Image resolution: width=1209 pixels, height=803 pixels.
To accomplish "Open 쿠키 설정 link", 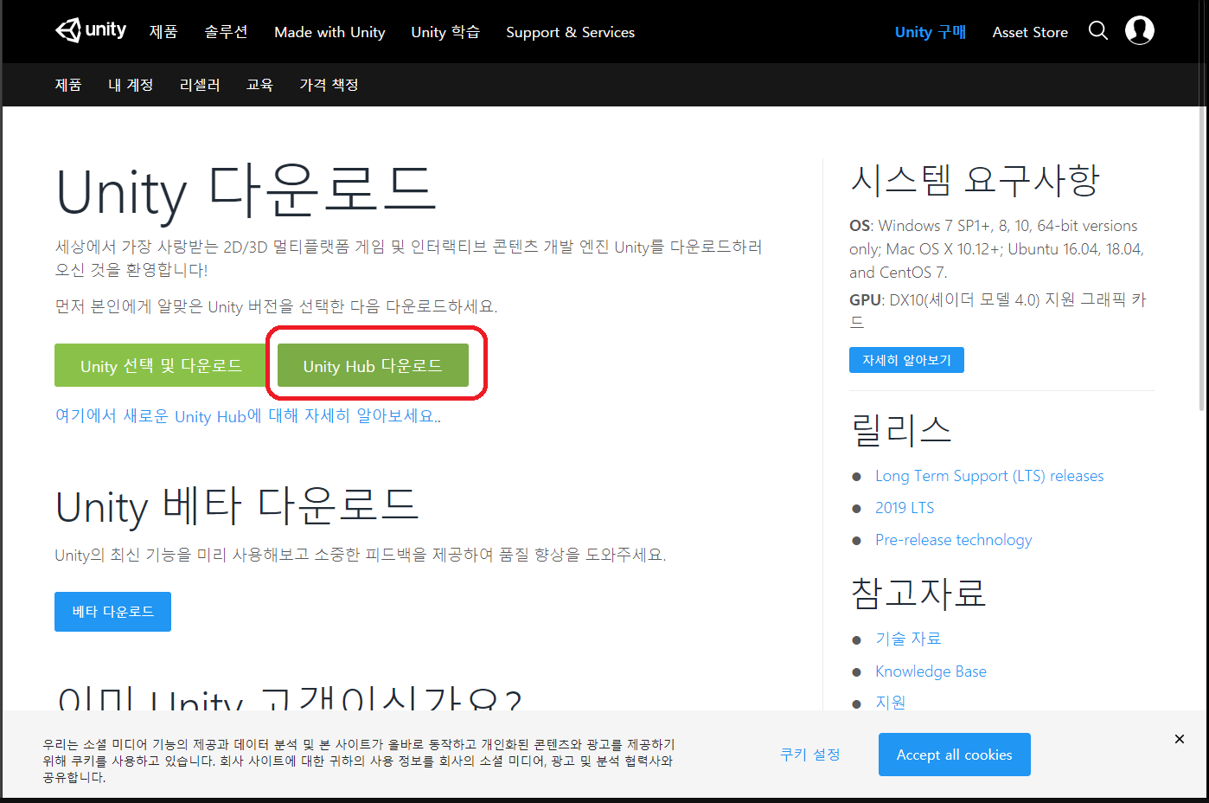I will tap(809, 755).
